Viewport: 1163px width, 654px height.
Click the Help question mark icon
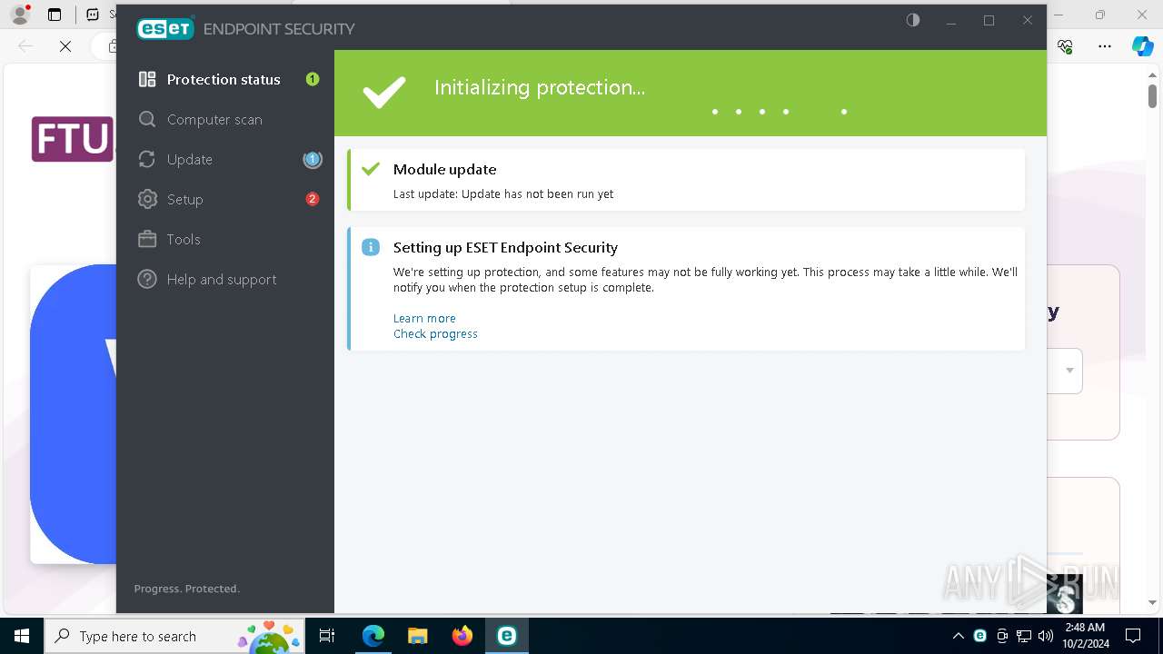147,279
